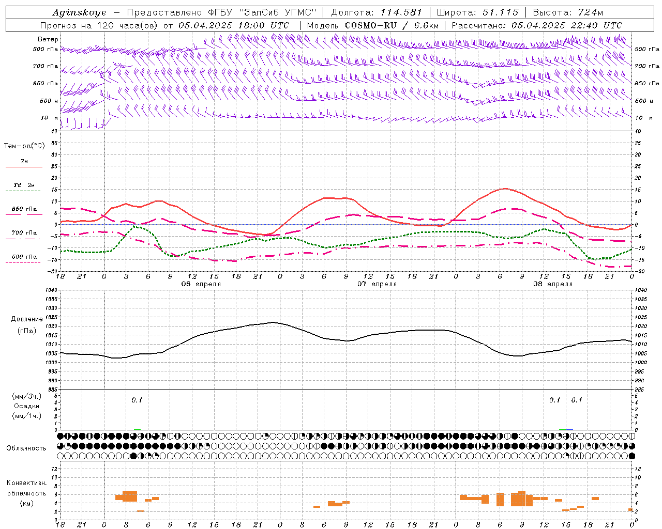This screenshot has width=662, height=529.
Task: Click the 'Осадки' precipitation label
Action: [27, 406]
